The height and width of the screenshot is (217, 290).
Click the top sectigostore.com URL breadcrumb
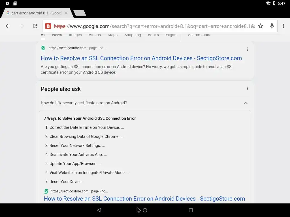coord(77,48)
